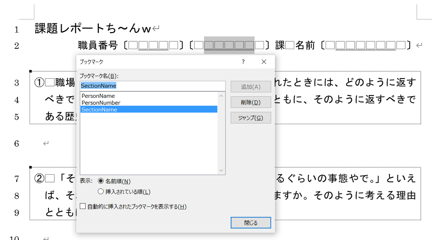Screen dimensions: 443x240
Task: Click the 名前 label in the document
Action: click(305, 45)
